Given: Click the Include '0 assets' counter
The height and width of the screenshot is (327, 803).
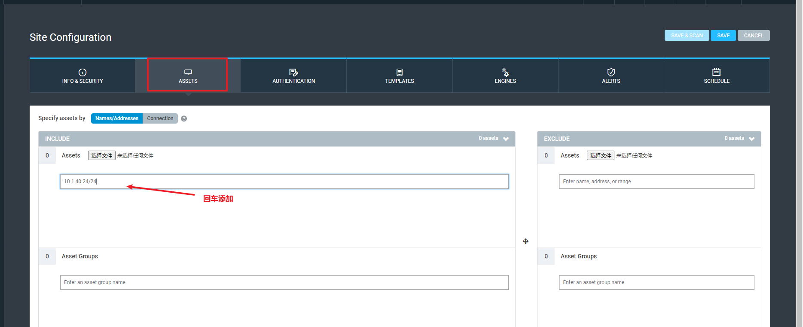Looking at the screenshot, I should point(489,138).
